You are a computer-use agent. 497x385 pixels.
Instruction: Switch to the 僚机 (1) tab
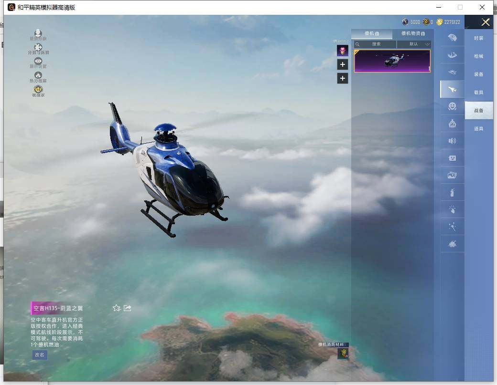tap(371, 33)
